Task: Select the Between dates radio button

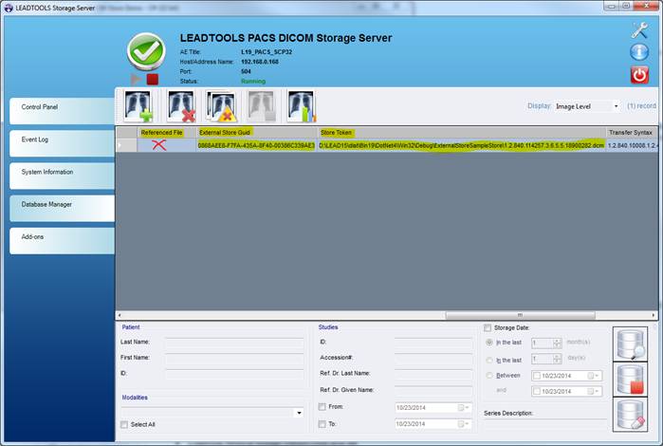Action: tap(488, 375)
